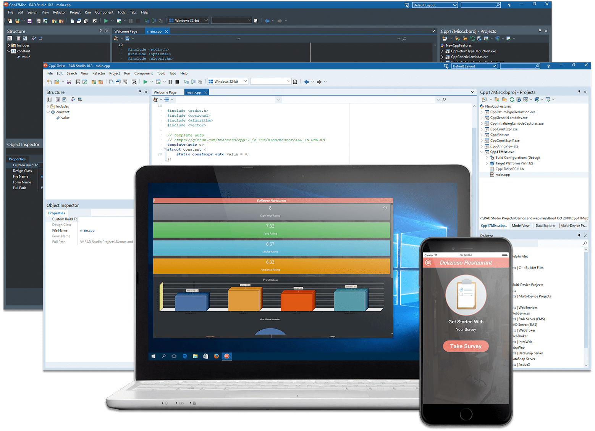This screenshot has height=431, width=595.
Task: Pin the Structure panel with its pin icon
Action: pos(141,92)
